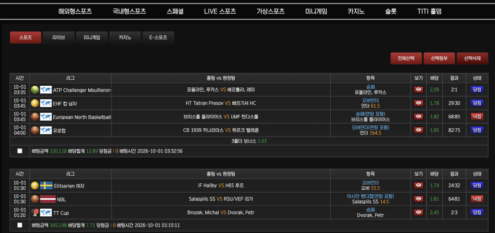Viewport: 495px width, 233px height.
Task: Click world map flag beside European North Basketball
Action: pos(46,117)
